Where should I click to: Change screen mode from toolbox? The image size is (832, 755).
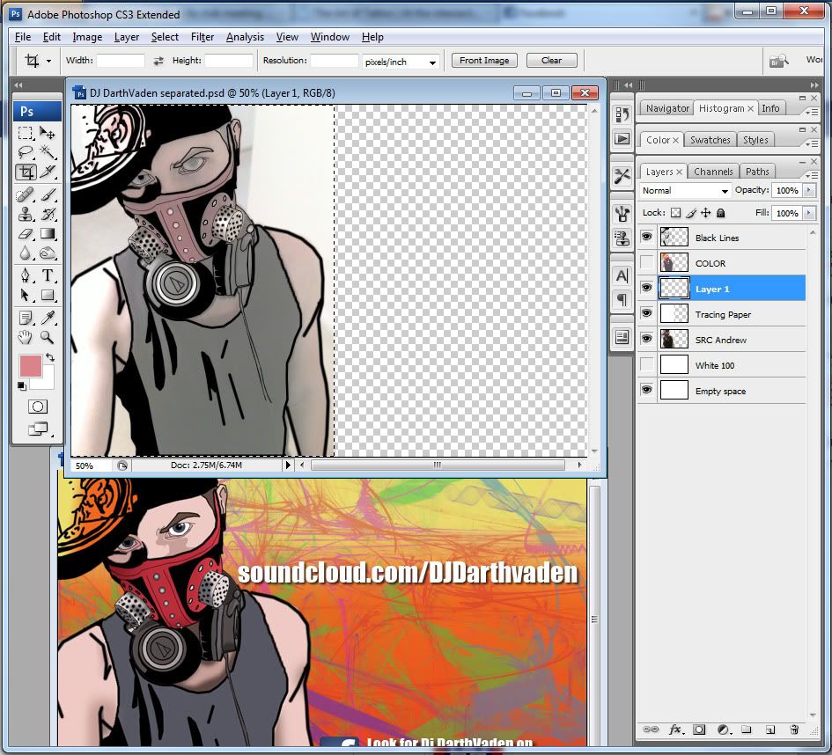click(x=38, y=429)
